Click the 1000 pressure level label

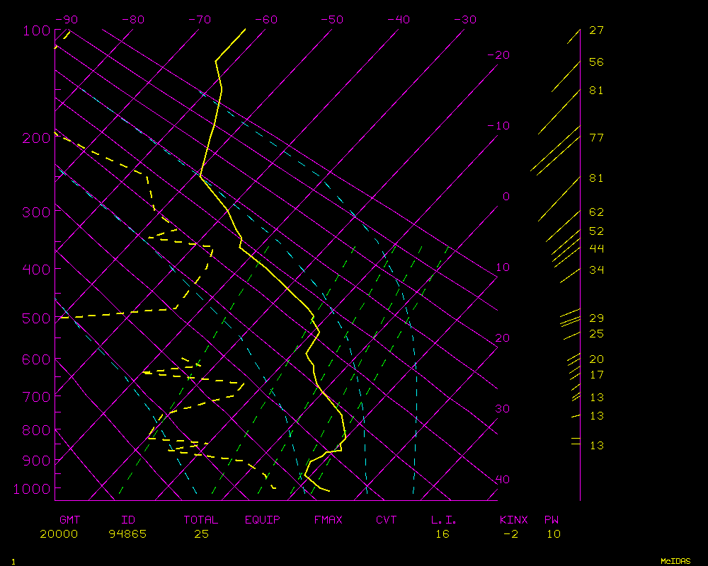33,489
